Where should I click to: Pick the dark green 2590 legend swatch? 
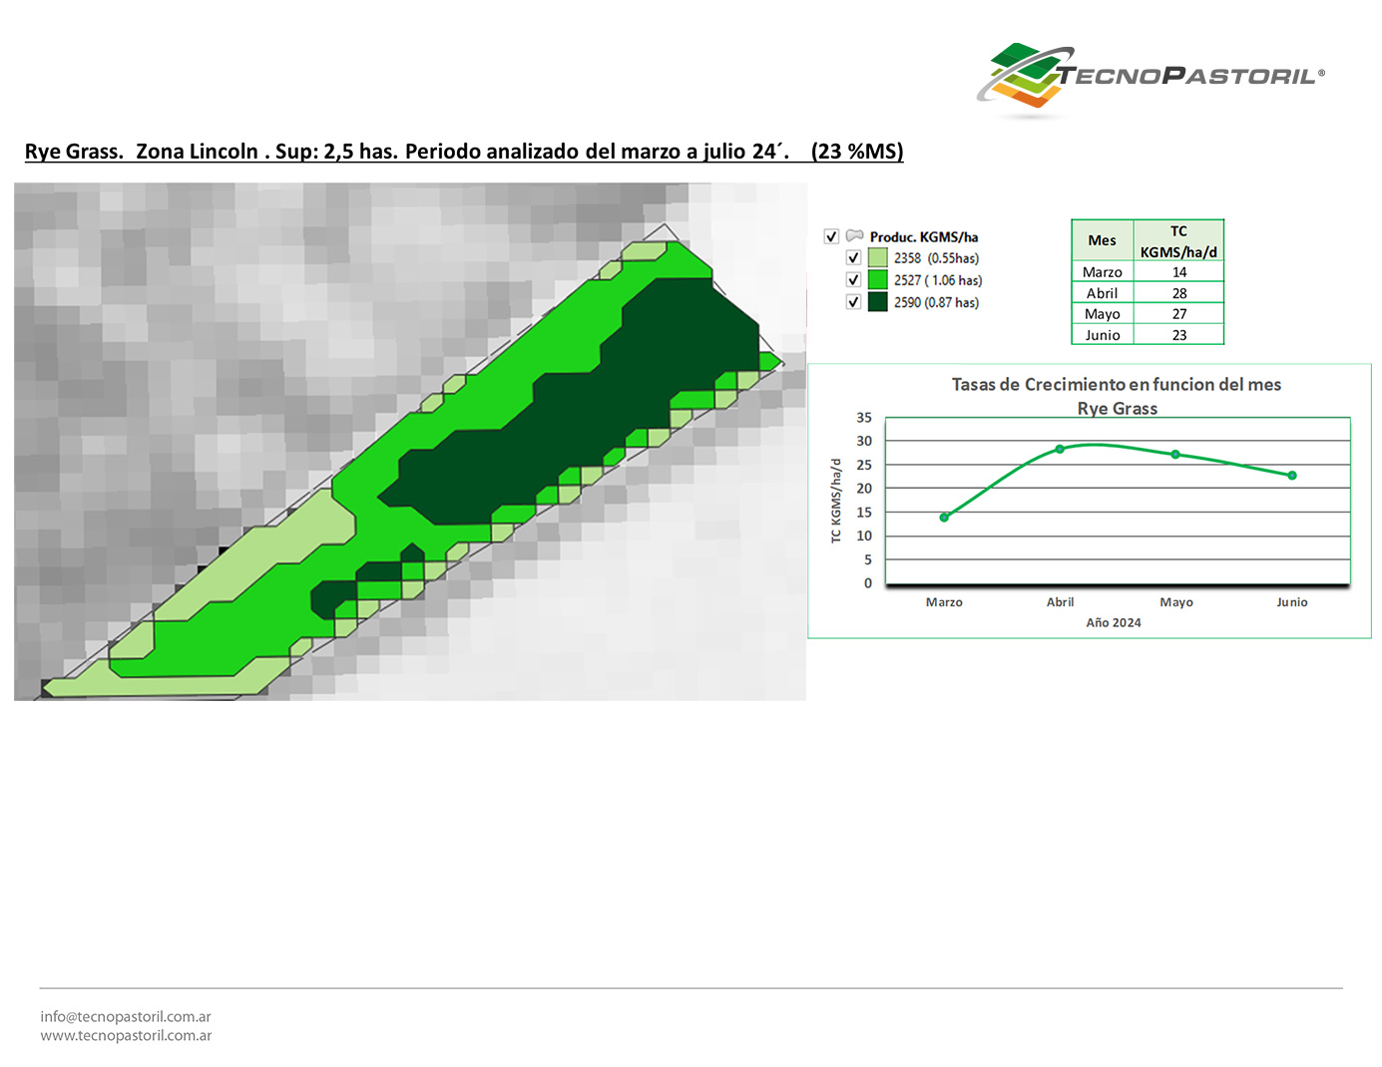[877, 302]
